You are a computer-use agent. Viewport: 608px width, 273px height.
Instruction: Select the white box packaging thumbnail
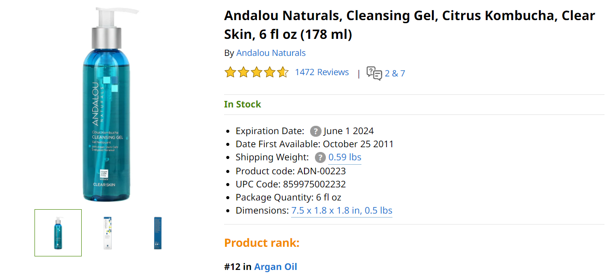coord(108,233)
